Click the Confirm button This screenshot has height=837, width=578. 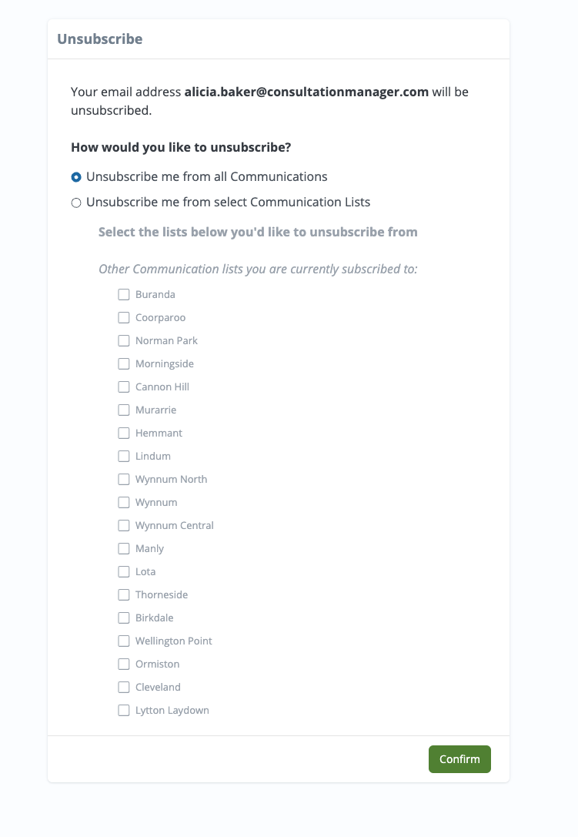tap(459, 758)
